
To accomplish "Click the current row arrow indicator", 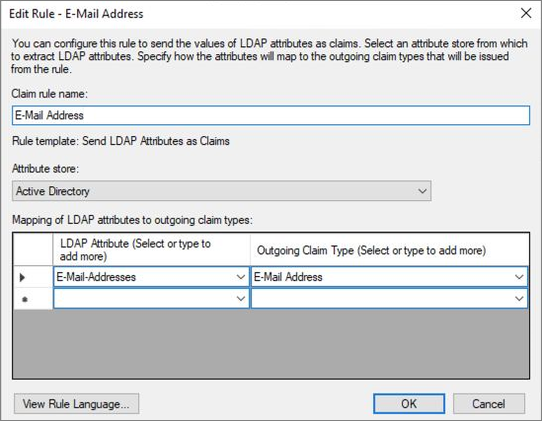I will 22,277.
